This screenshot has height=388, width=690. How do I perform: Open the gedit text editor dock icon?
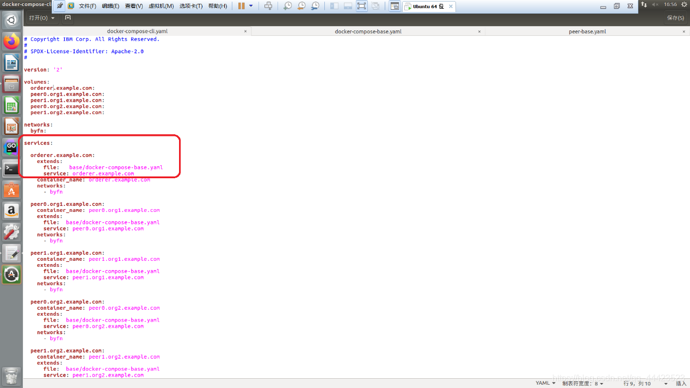coord(11,253)
